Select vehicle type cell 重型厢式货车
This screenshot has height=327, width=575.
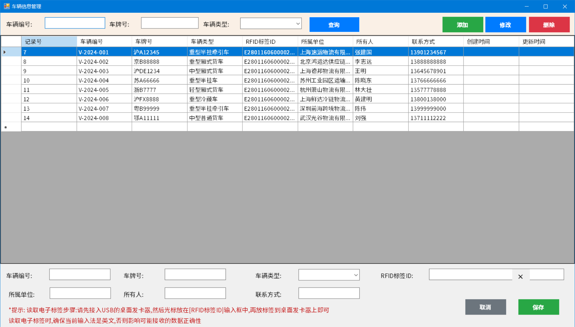[x=215, y=62]
